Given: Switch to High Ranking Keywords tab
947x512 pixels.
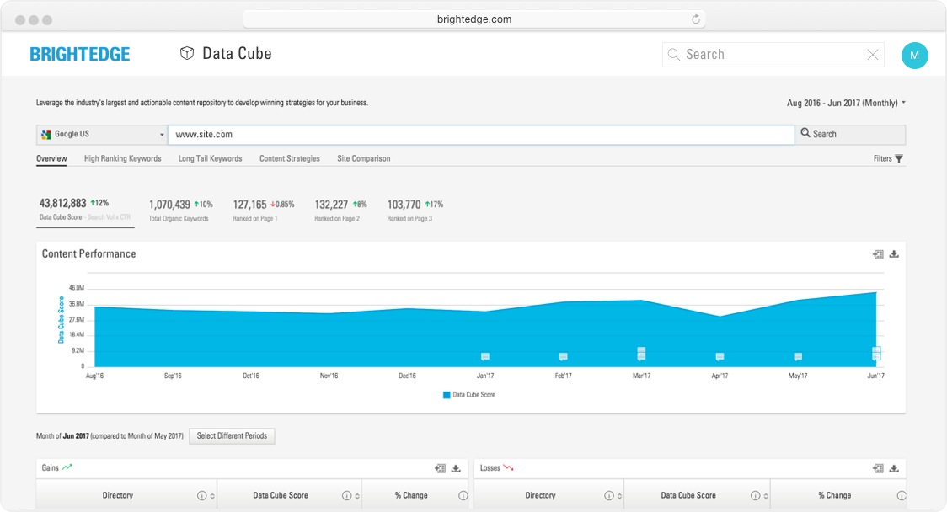Looking at the screenshot, I should [x=122, y=158].
